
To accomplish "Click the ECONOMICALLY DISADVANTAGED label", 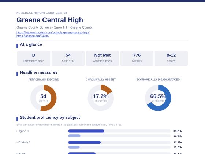I will click(158, 80).
